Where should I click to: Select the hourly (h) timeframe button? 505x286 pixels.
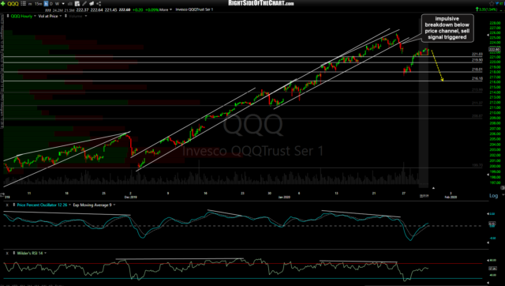pyautogui.click(x=46, y=3)
